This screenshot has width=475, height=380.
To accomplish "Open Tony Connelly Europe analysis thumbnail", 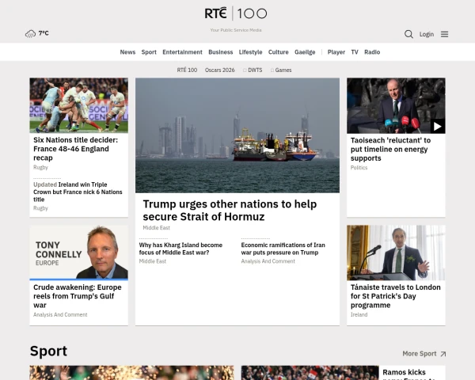I will [x=78, y=253].
